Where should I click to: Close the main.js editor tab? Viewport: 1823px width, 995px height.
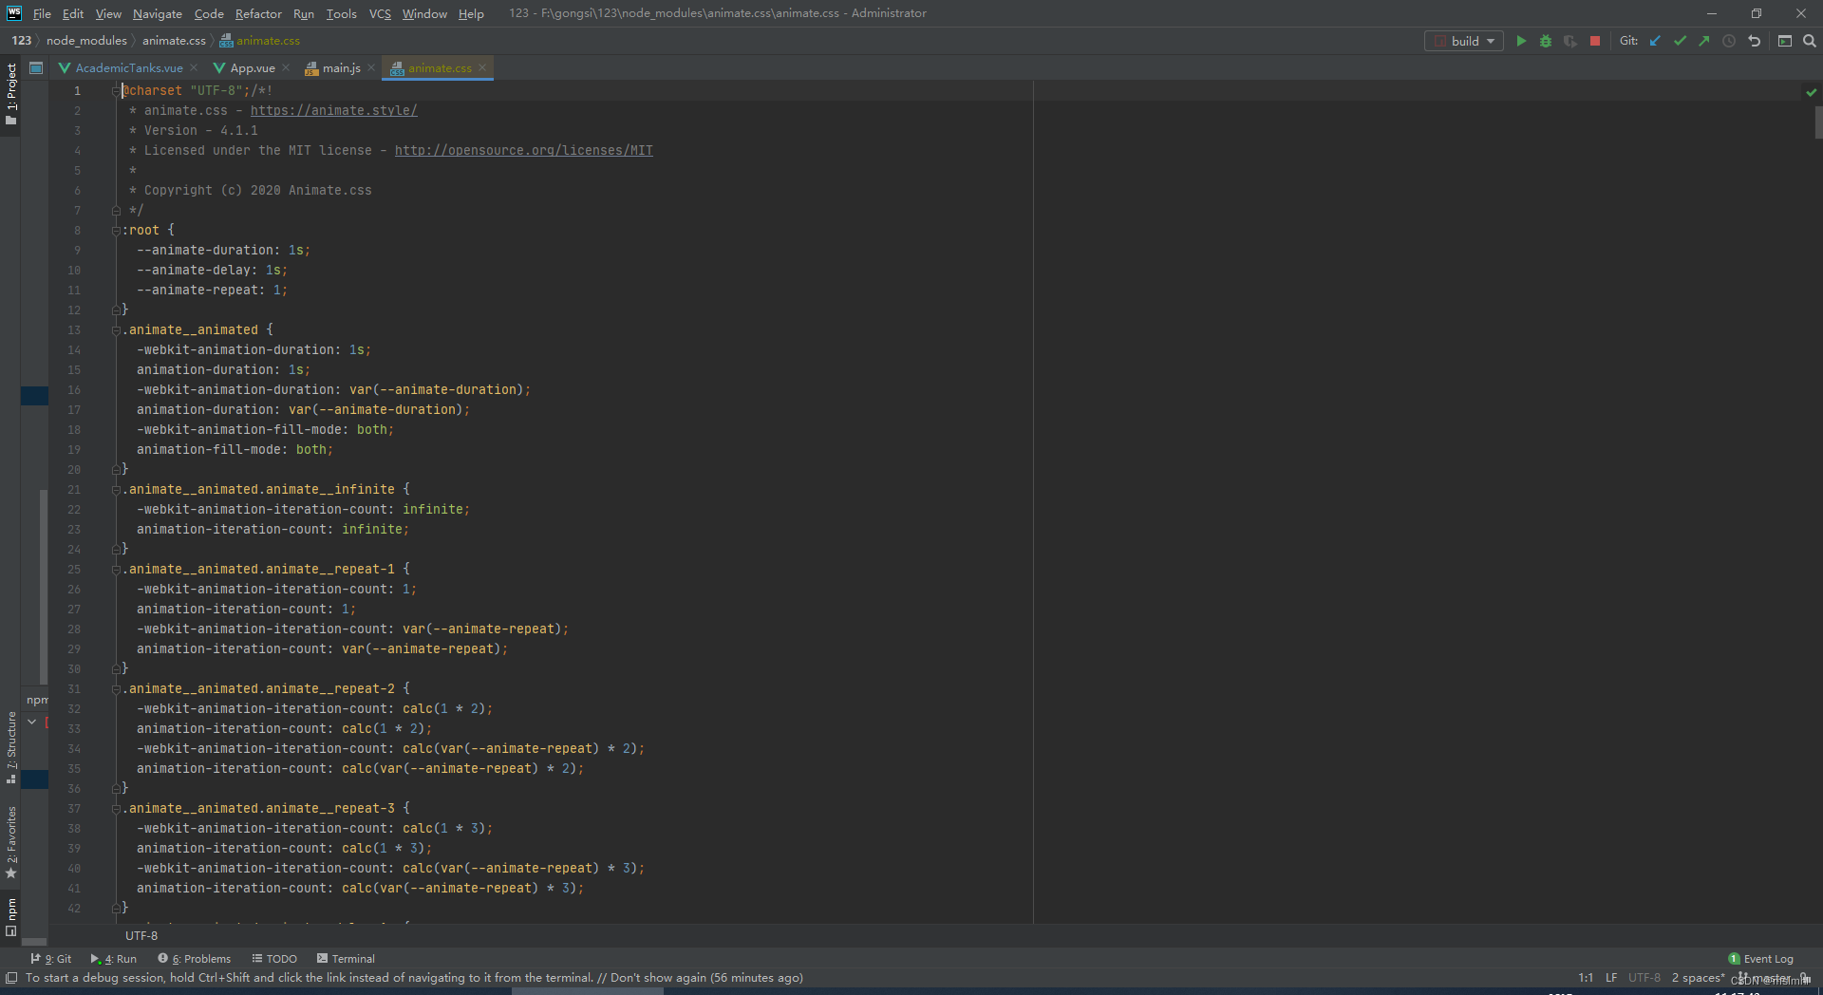(x=371, y=67)
